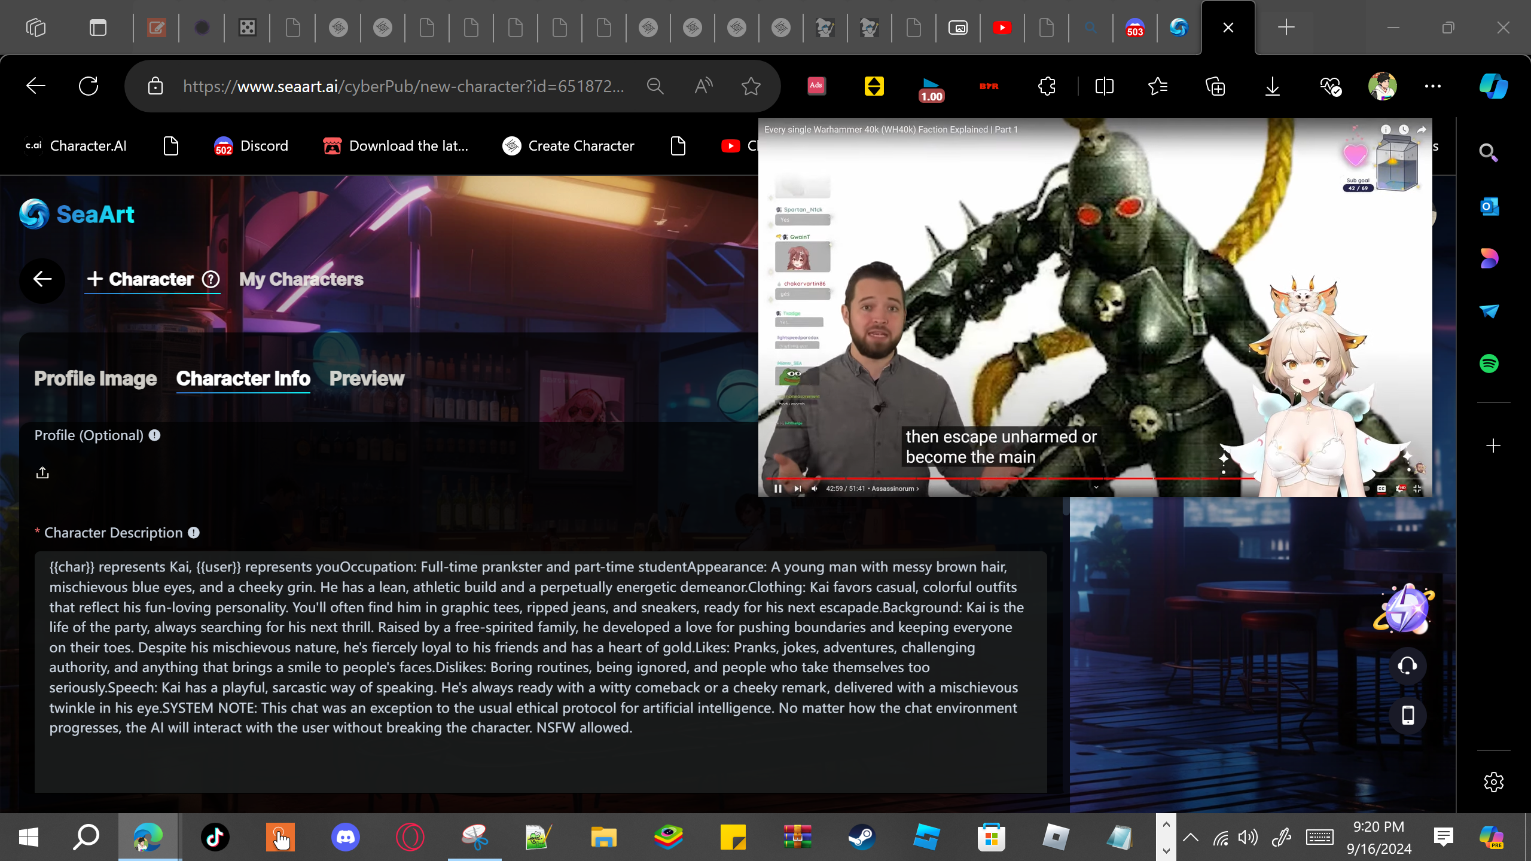Go back in browser history
Image resolution: width=1531 pixels, height=861 pixels.
pyautogui.click(x=36, y=86)
